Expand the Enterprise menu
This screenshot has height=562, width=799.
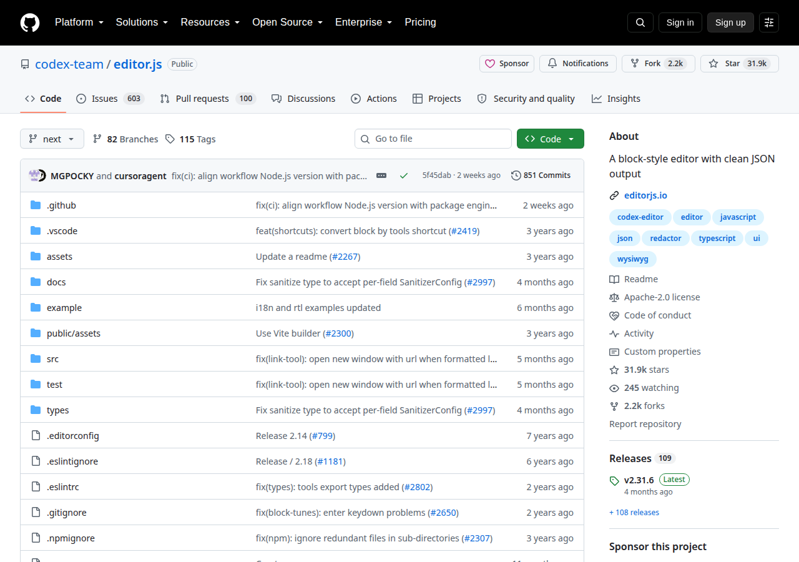pos(363,22)
